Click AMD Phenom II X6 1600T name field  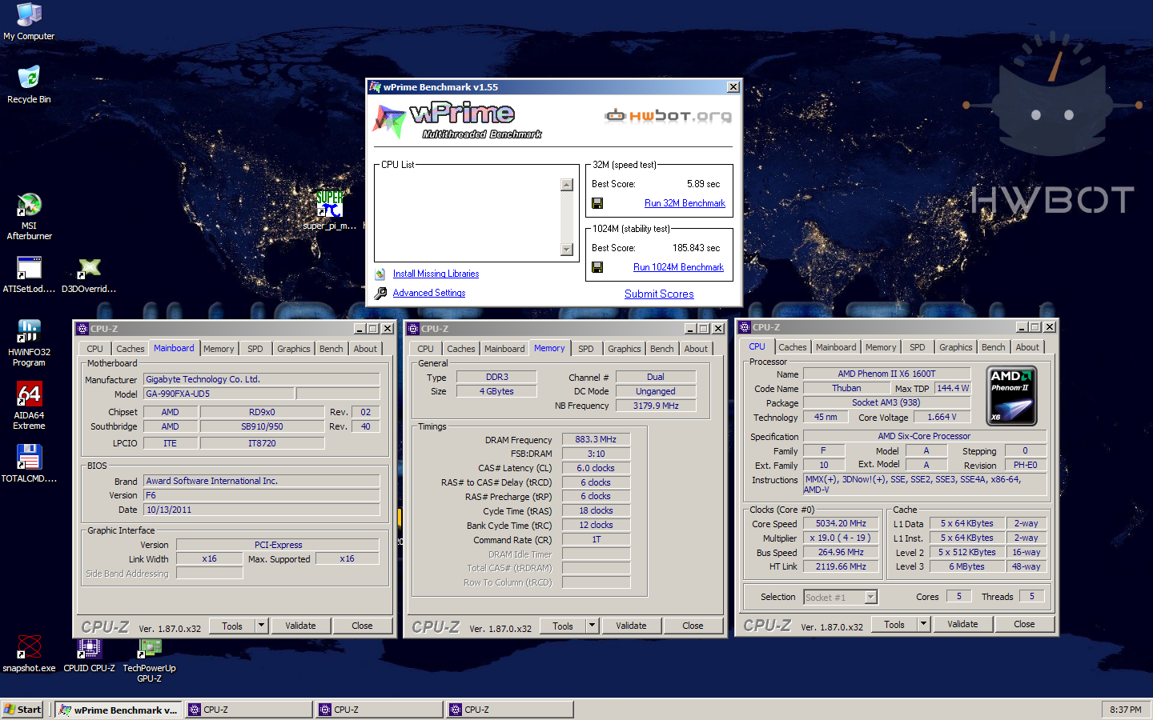click(886, 374)
